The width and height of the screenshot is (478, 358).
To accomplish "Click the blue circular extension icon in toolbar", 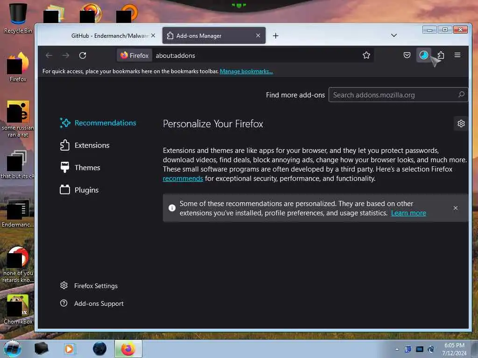I will [423, 55].
